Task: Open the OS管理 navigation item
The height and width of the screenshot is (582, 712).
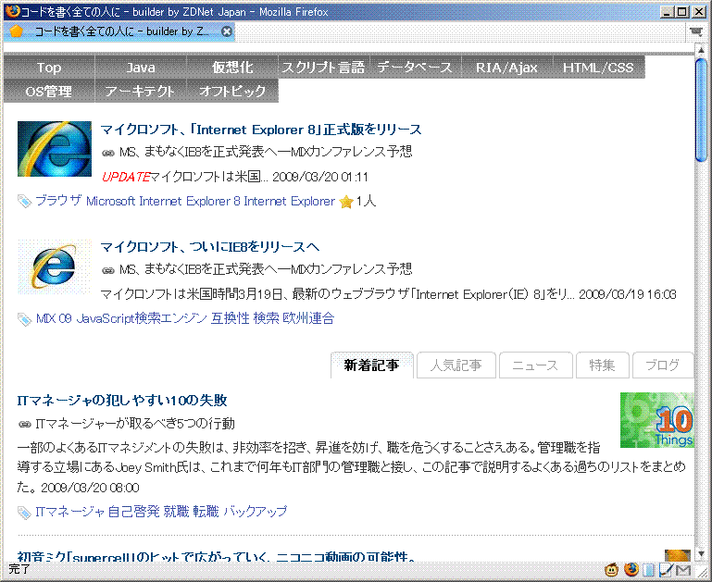Action: point(49,92)
